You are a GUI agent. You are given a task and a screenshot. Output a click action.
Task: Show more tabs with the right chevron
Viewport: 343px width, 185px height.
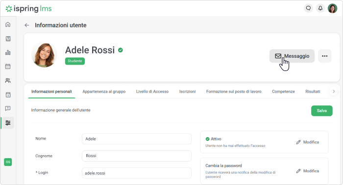click(333, 92)
